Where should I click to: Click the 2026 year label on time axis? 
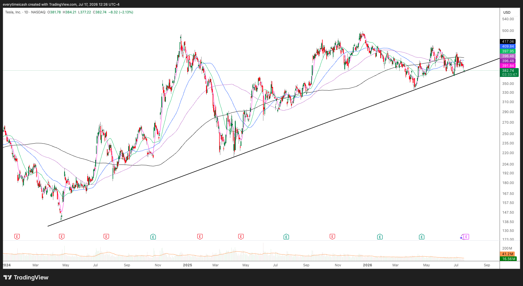[x=367, y=265]
